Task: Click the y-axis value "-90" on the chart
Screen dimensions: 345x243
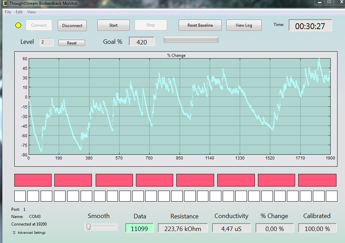Action: pyautogui.click(x=24, y=155)
